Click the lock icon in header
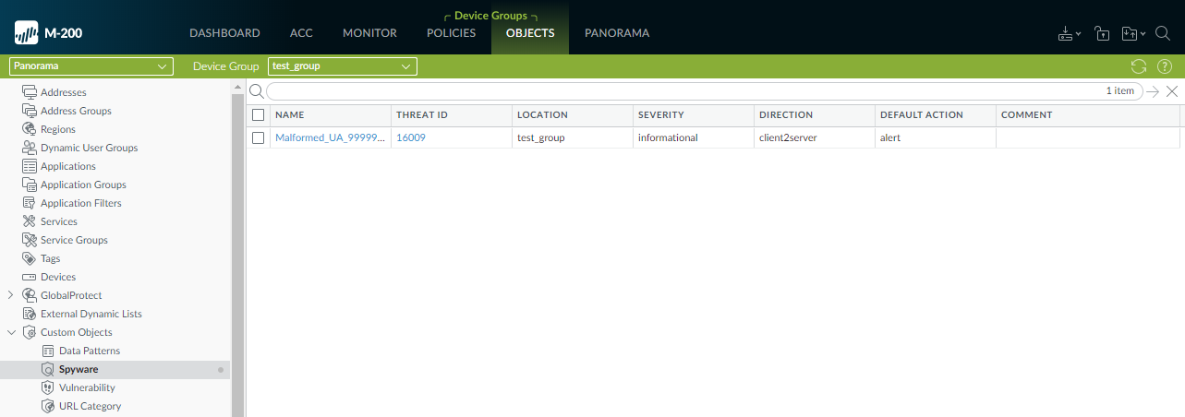The height and width of the screenshot is (417, 1185). tap(1102, 33)
